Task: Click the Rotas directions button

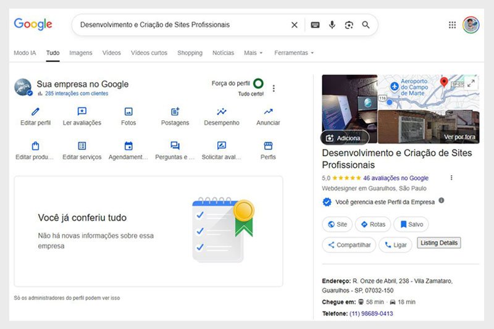Action: 373,225
